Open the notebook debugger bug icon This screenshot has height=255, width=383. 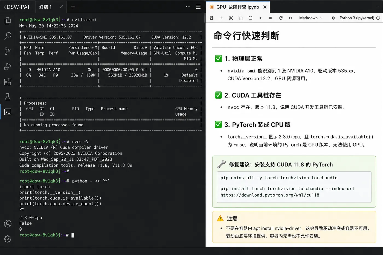pyautogui.click(x=333, y=18)
